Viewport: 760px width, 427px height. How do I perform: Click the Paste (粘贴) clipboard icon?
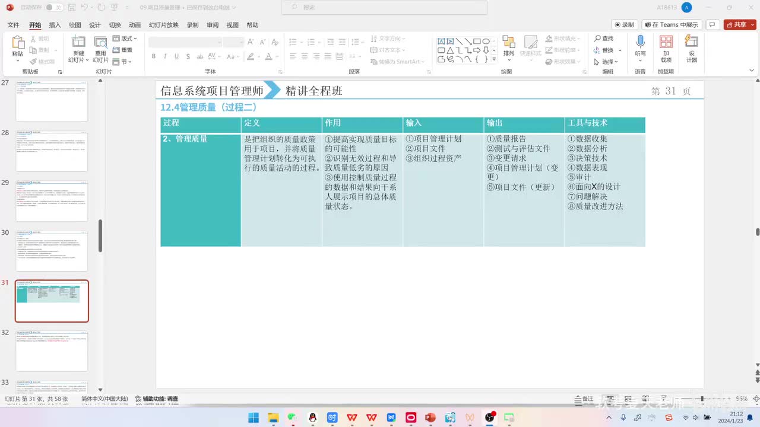(x=18, y=43)
